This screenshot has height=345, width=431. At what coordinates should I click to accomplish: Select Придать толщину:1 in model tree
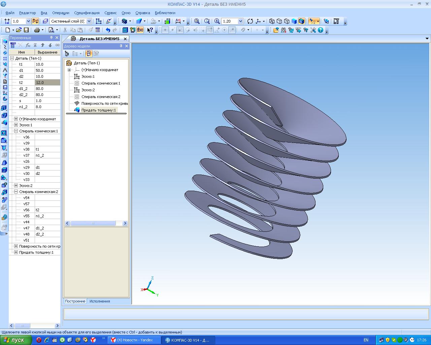pyautogui.click(x=99, y=110)
